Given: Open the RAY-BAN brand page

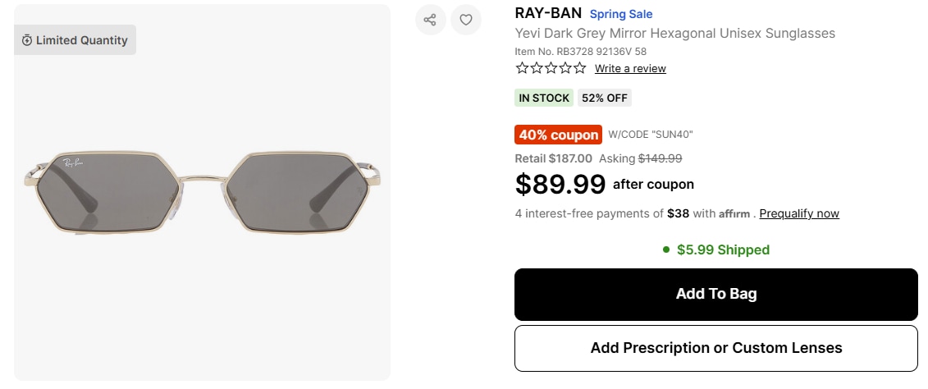Looking at the screenshot, I should click(x=548, y=13).
